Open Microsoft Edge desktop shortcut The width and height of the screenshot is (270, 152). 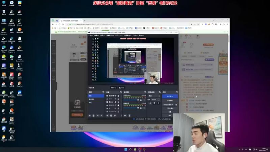coord(4,49)
